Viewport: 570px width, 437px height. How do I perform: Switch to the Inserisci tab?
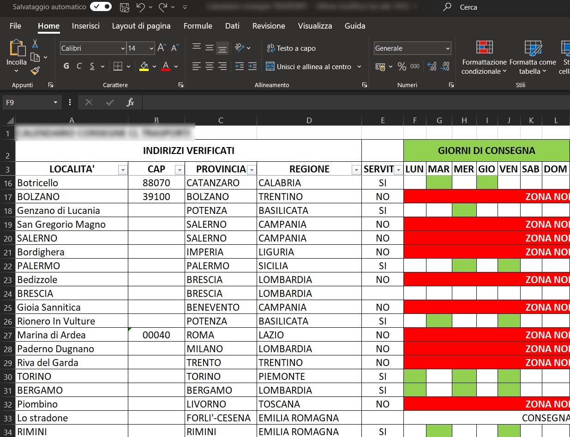[x=86, y=26]
